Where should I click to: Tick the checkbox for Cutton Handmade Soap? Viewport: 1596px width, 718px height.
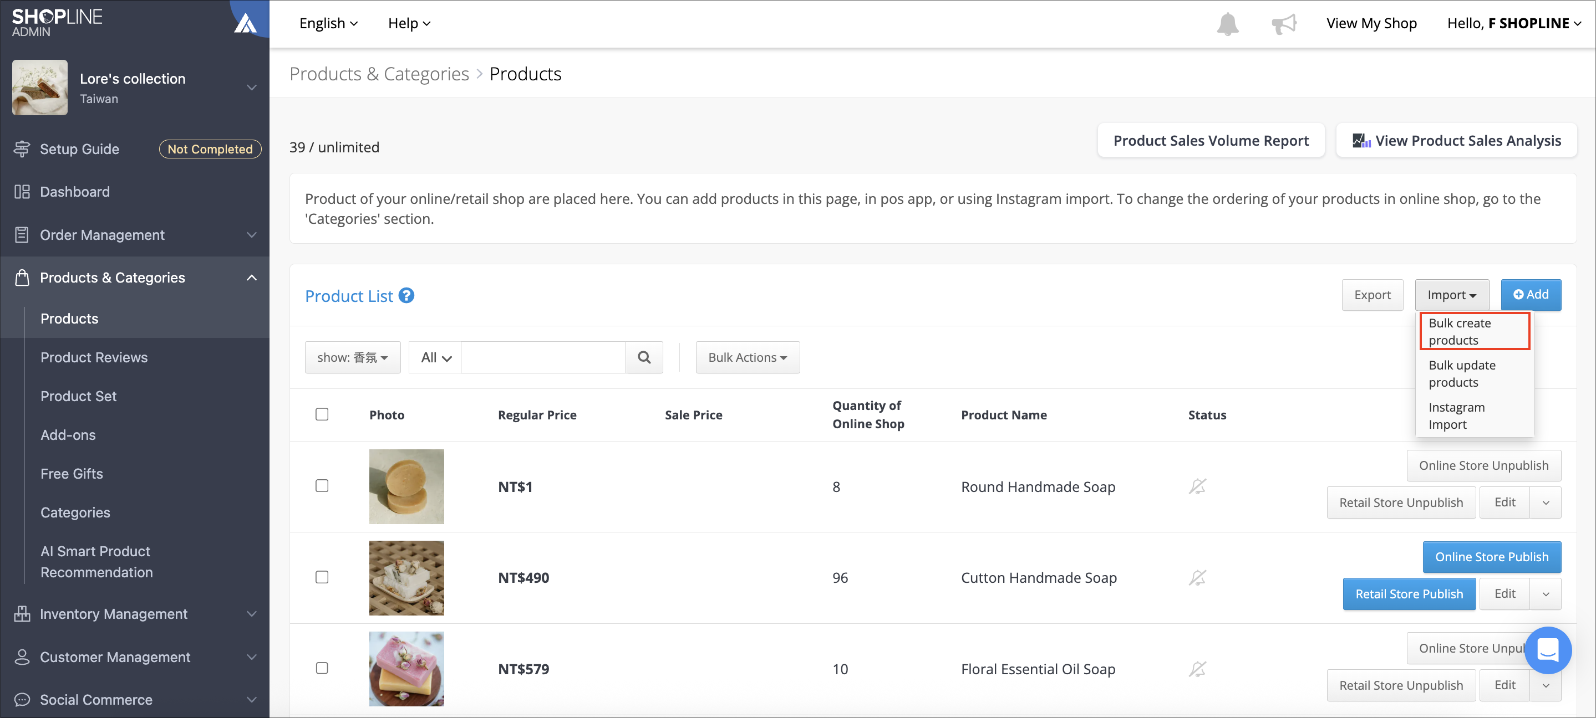click(x=322, y=577)
